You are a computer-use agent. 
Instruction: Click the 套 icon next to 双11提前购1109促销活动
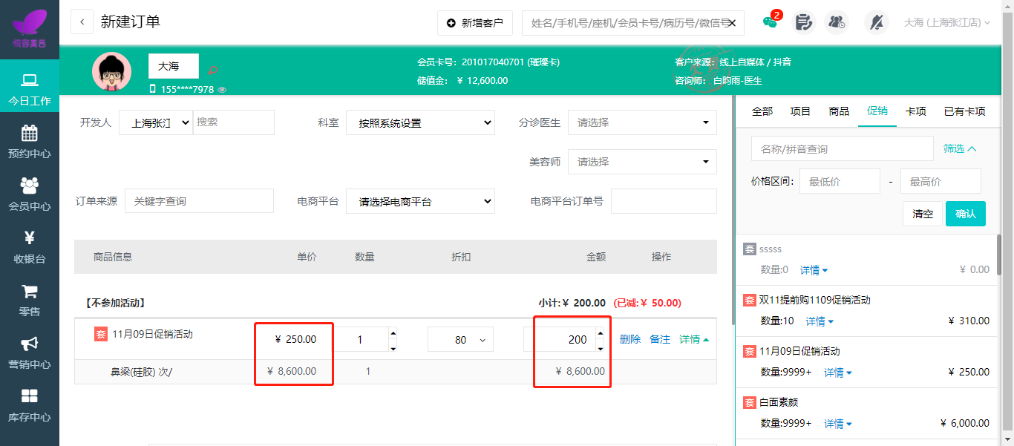click(750, 300)
